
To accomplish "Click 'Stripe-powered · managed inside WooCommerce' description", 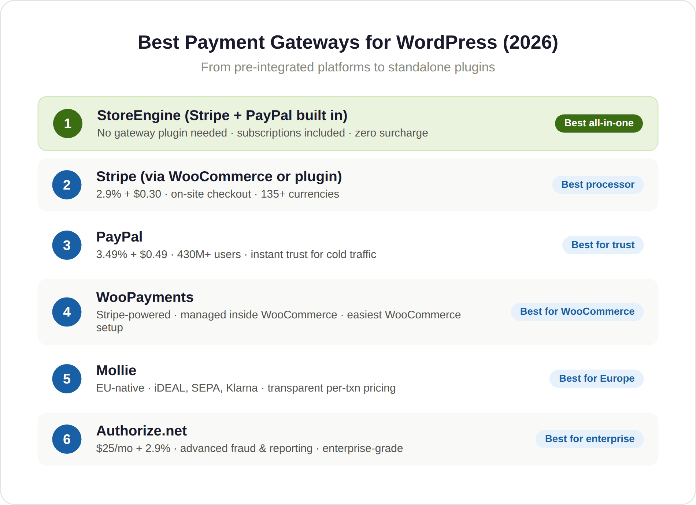I will click(x=278, y=321).
